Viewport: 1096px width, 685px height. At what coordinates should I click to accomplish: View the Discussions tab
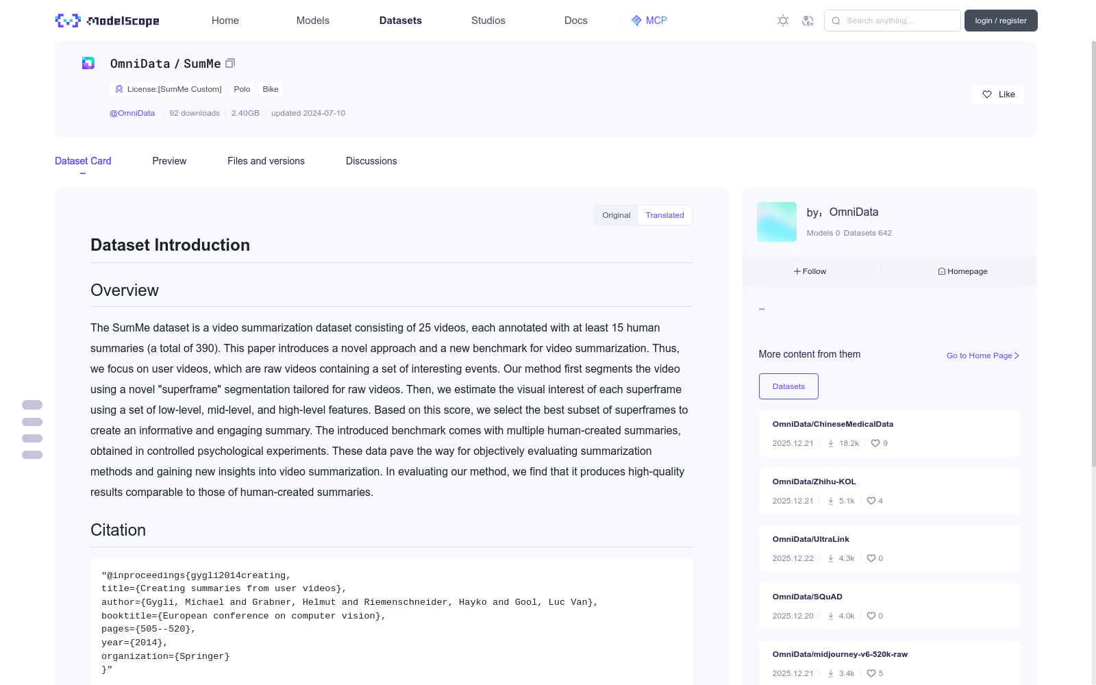click(371, 161)
